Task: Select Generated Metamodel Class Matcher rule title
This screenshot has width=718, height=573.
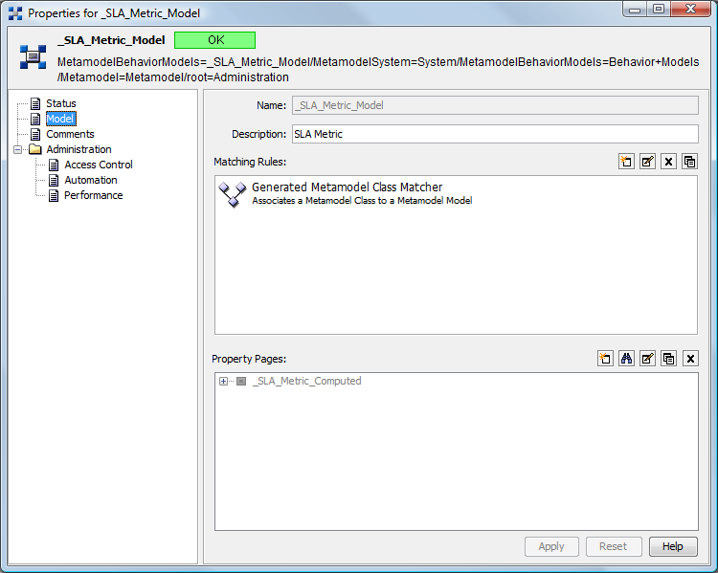Action: (348, 187)
